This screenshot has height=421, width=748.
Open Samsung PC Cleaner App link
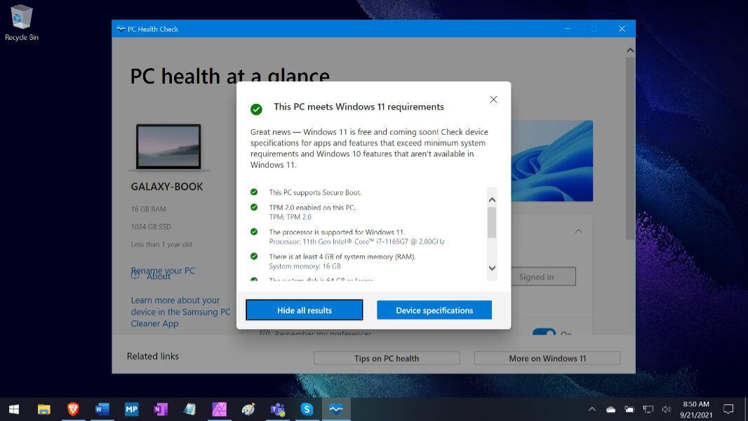tap(180, 312)
